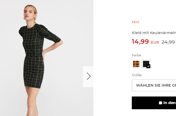Click the 'Farbe' label above the swatches
The image size is (176, 116).
coord(136,55)
